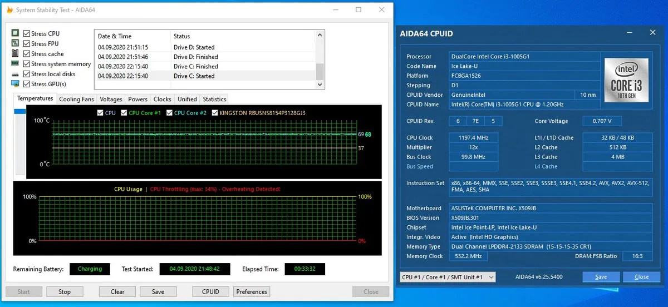Switch to the Temperatures tab

pos(35,98)
